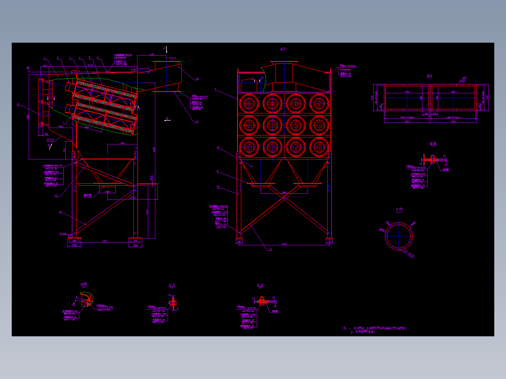The image size is (506, 379).
Task: Pick part callout number 4 in side view
Action: click(80, 58)
